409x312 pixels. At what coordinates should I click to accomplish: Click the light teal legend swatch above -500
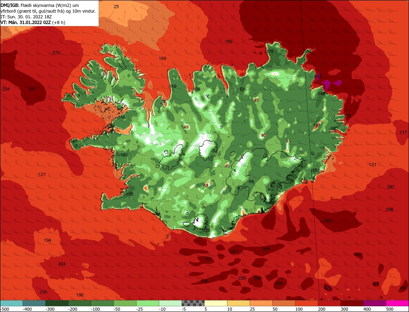(11, 303)
